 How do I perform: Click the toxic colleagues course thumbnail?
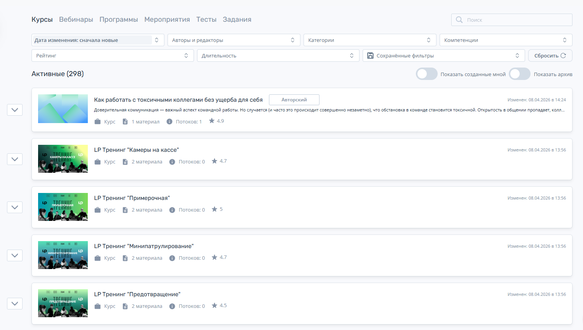pos(63,109)
